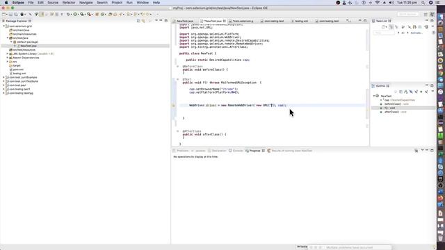The height and width of the screenshot is (250, 445).
Task: Switch to the Console tab
Action: click(x=236, y=151)
